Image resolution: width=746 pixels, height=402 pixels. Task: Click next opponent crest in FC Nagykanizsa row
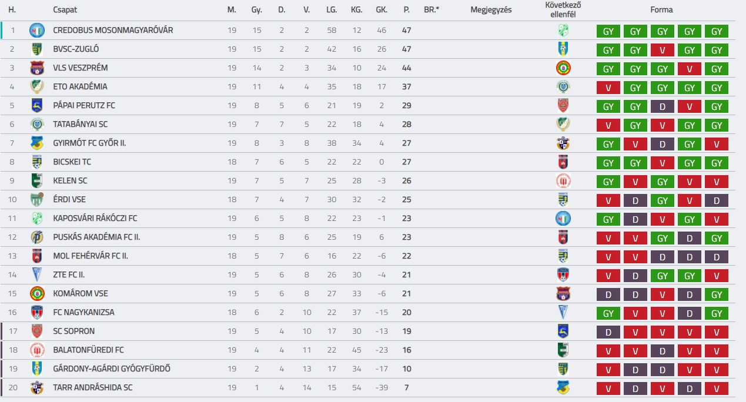[563, 312]
